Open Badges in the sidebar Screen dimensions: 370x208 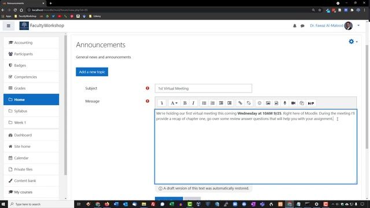[x=31, y=65]
